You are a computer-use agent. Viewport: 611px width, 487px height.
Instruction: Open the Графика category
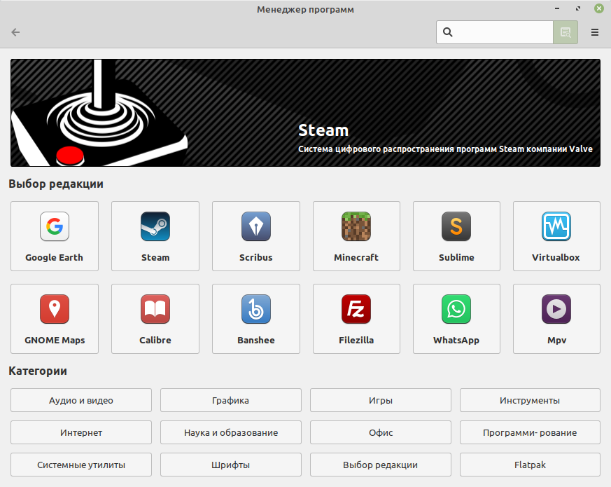(x=231, y=400)
